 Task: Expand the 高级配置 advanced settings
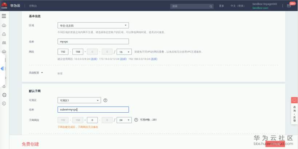click(36, 73)
